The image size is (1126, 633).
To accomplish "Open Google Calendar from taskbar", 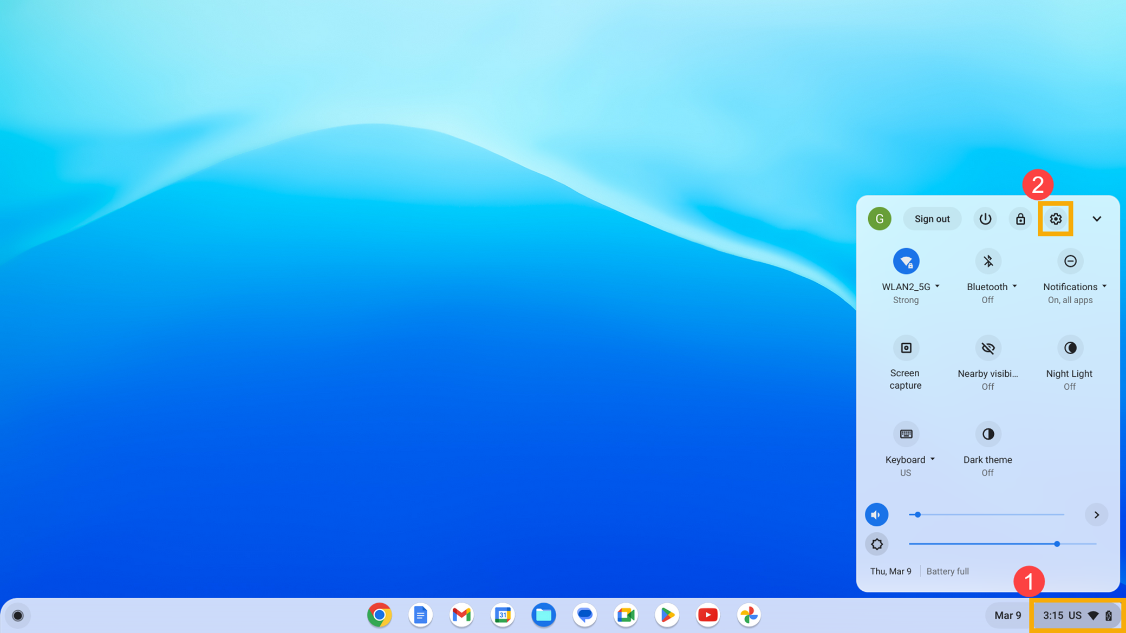I will coord(504,615).
